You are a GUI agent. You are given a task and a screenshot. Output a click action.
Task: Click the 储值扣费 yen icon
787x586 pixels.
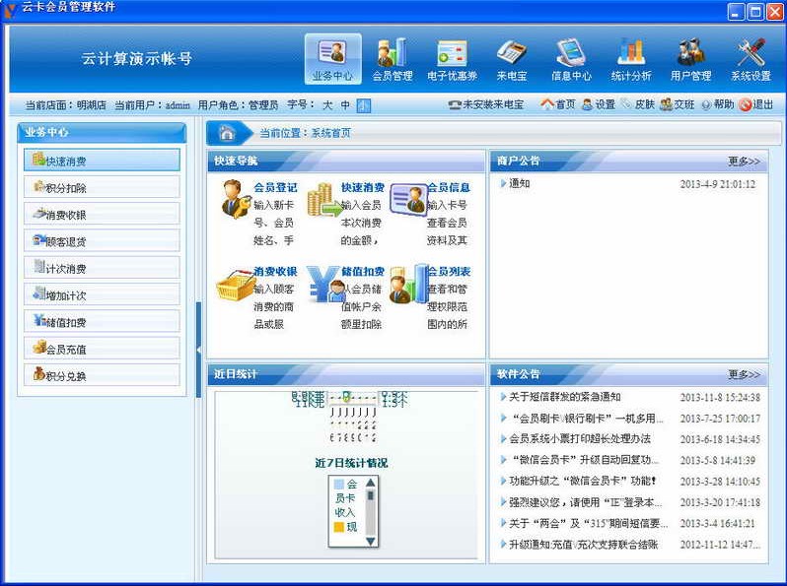coord(323,285)
